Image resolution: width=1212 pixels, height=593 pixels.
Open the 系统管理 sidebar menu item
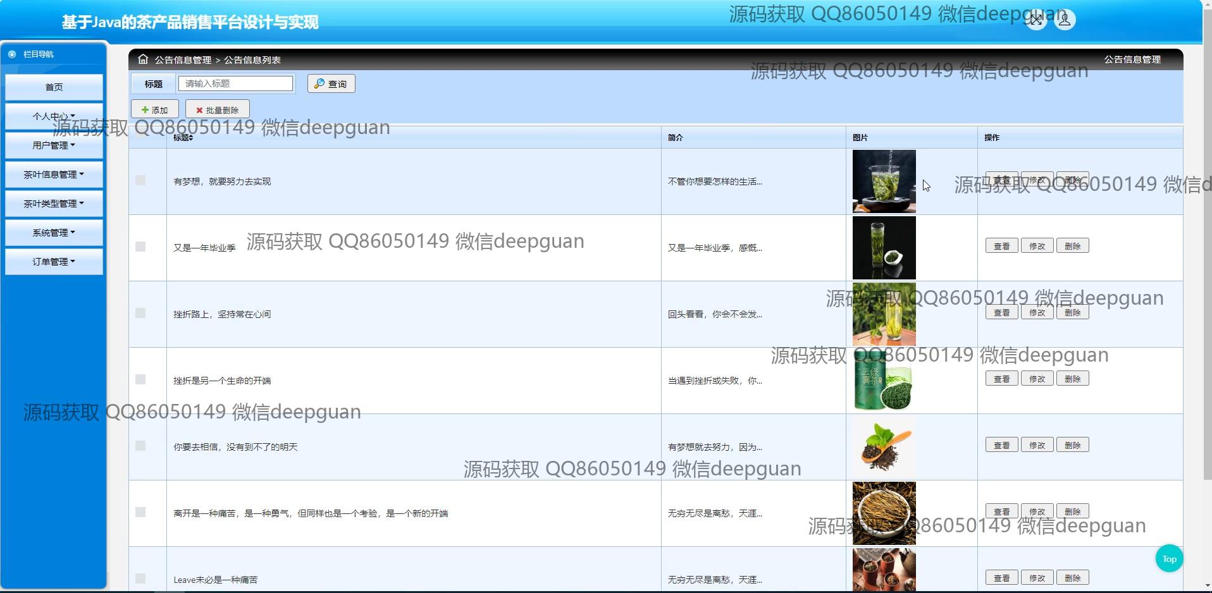[x=54, y=233]
